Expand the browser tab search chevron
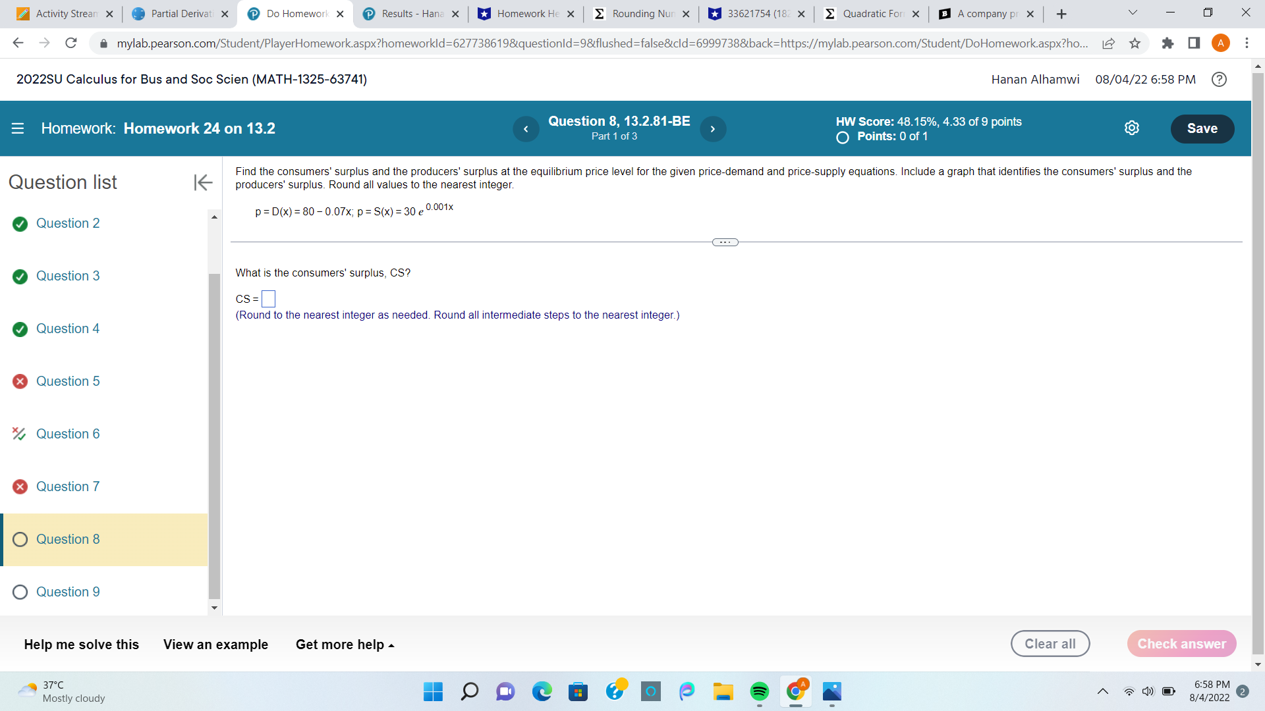The image size is (1265, 711). click(1131, 13)
